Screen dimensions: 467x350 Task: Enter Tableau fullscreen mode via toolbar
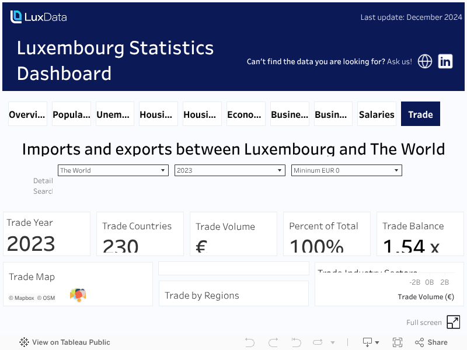coord(398,342)
